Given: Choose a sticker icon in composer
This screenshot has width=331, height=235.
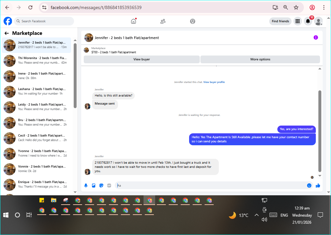Looking at the screenshot, I should (x=101, y=186).
